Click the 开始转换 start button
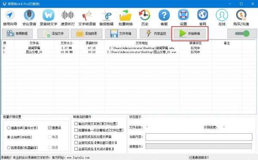This screenshot has width=258, height=160. pos(190,34)
